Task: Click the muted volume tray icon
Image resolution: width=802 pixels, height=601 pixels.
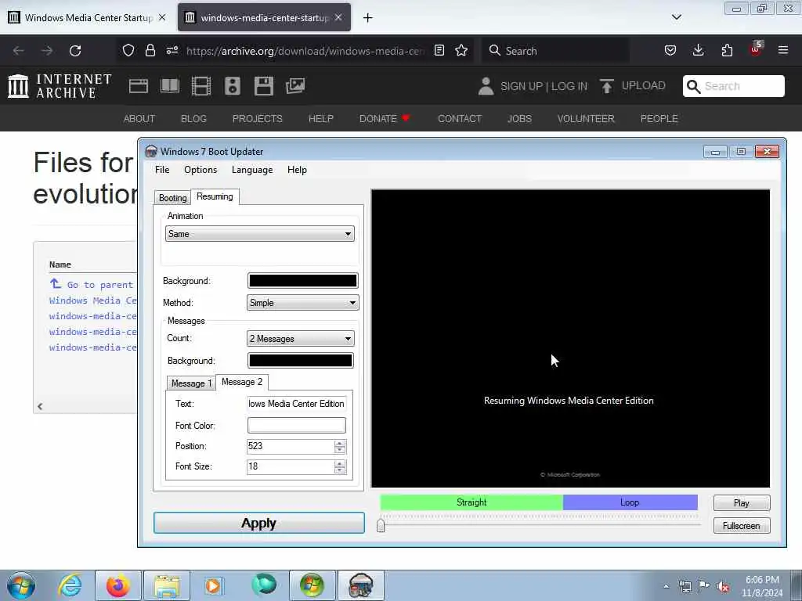Action: (x=723, y=587)
